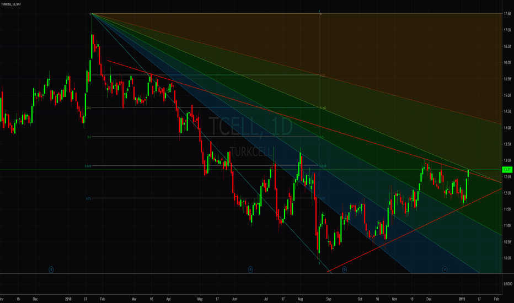Click the 2018 year label on time axis

coord(68,299)
